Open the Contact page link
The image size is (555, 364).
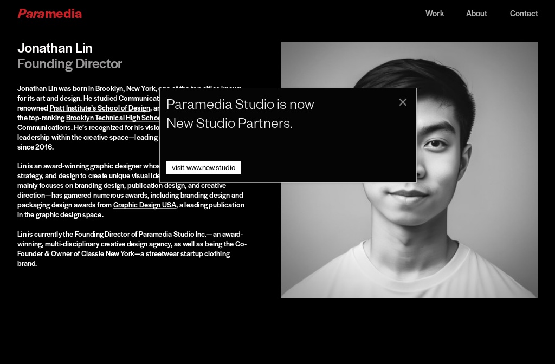click(x=524, y=14)
